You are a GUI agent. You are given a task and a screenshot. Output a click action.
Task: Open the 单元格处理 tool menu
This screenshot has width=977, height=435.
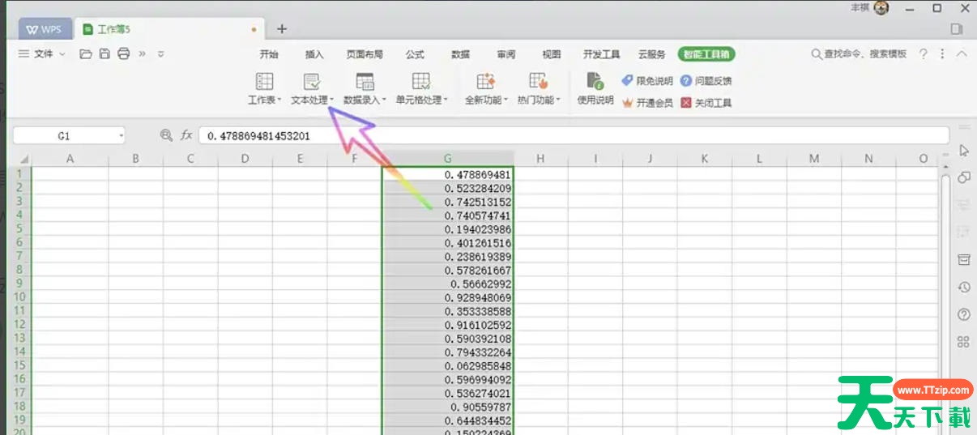pos(421,90)
